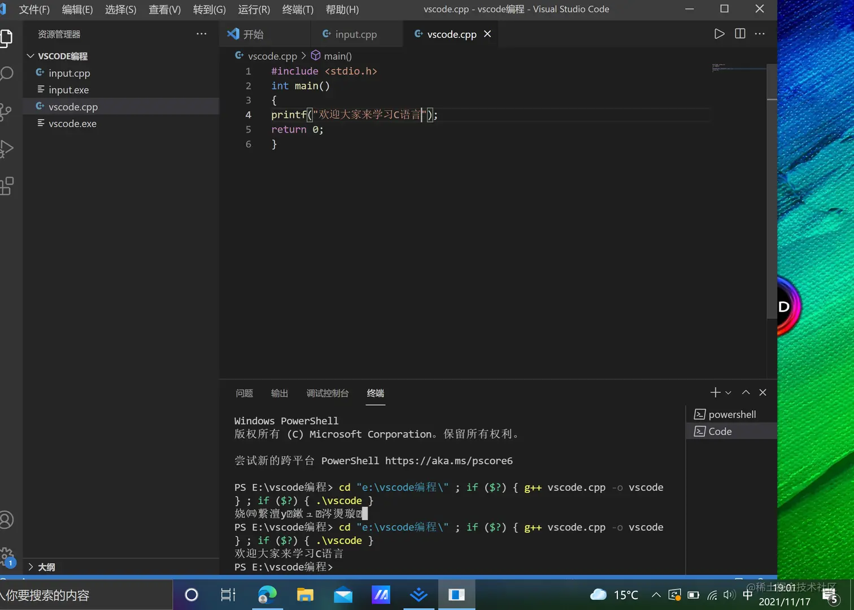Maximize the terminal panel size
This screenshot has height=610, width=854.
click(x=746, y=392)
